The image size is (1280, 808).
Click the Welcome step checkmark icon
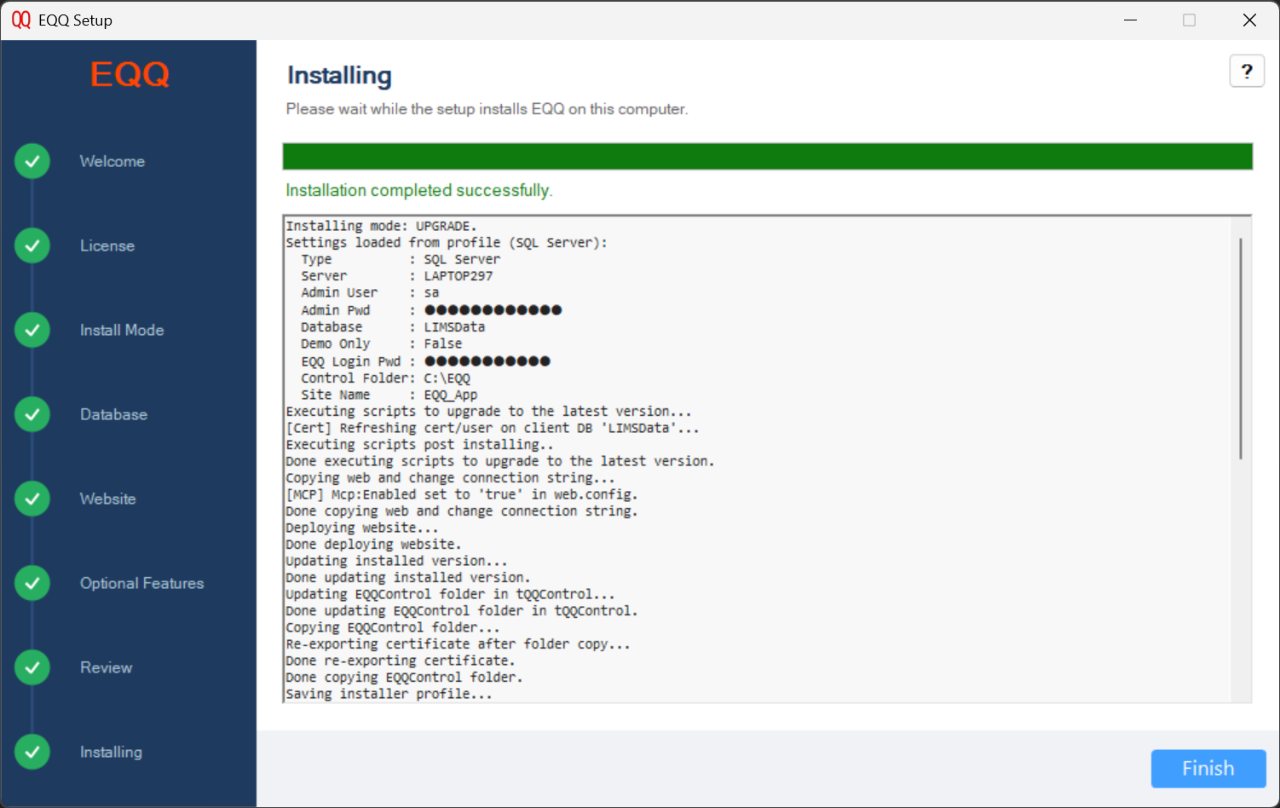point(32,160)
